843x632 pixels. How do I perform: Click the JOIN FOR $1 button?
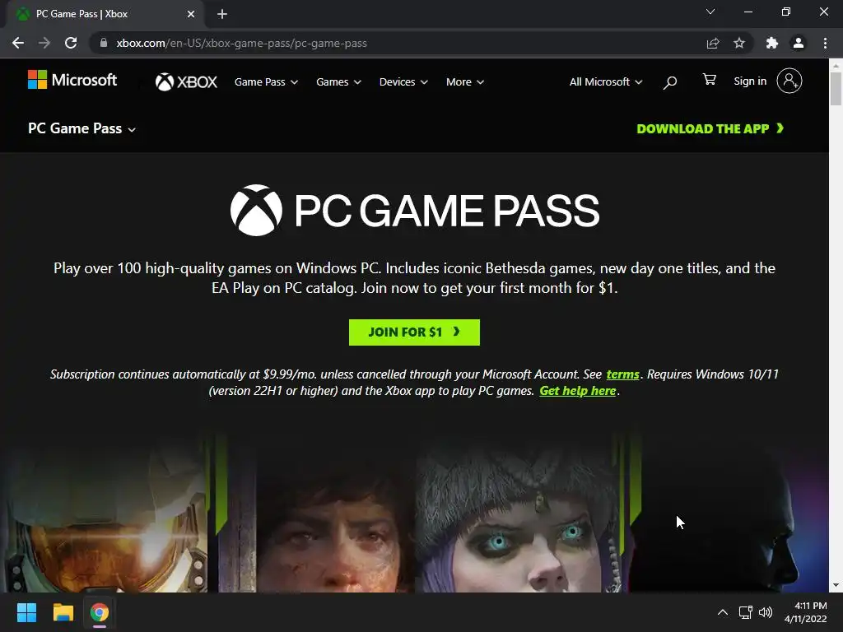(414, 332)
